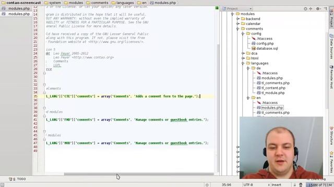
Task: Click line 35 code in editor
Action: [123, 96]
